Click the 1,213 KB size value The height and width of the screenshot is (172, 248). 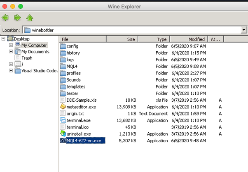(127, 134)
